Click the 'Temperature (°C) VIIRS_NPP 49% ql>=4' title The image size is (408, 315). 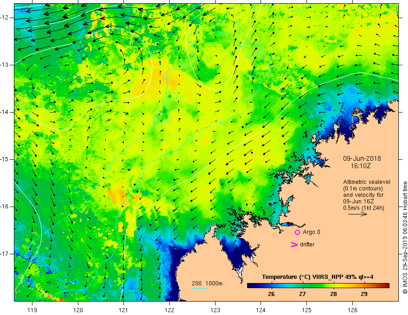tap(318, 277)
